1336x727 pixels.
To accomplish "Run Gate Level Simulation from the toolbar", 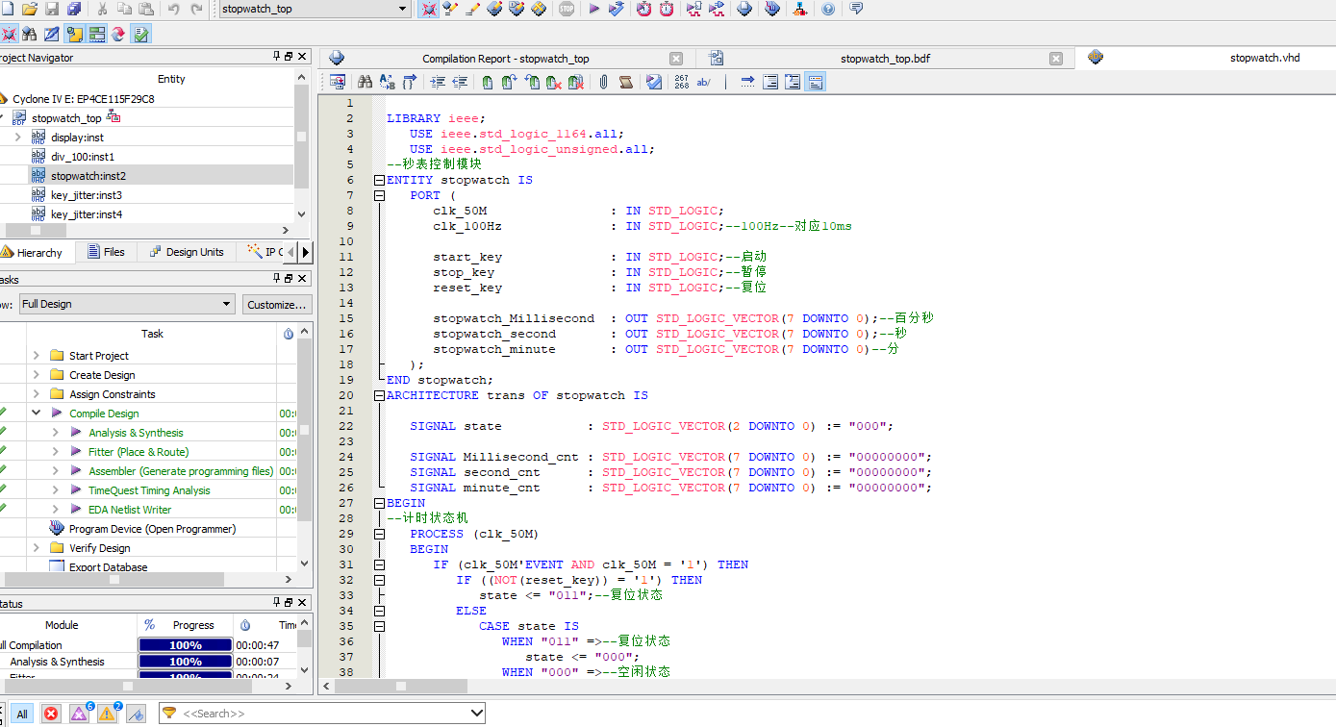I will (717, 9).
